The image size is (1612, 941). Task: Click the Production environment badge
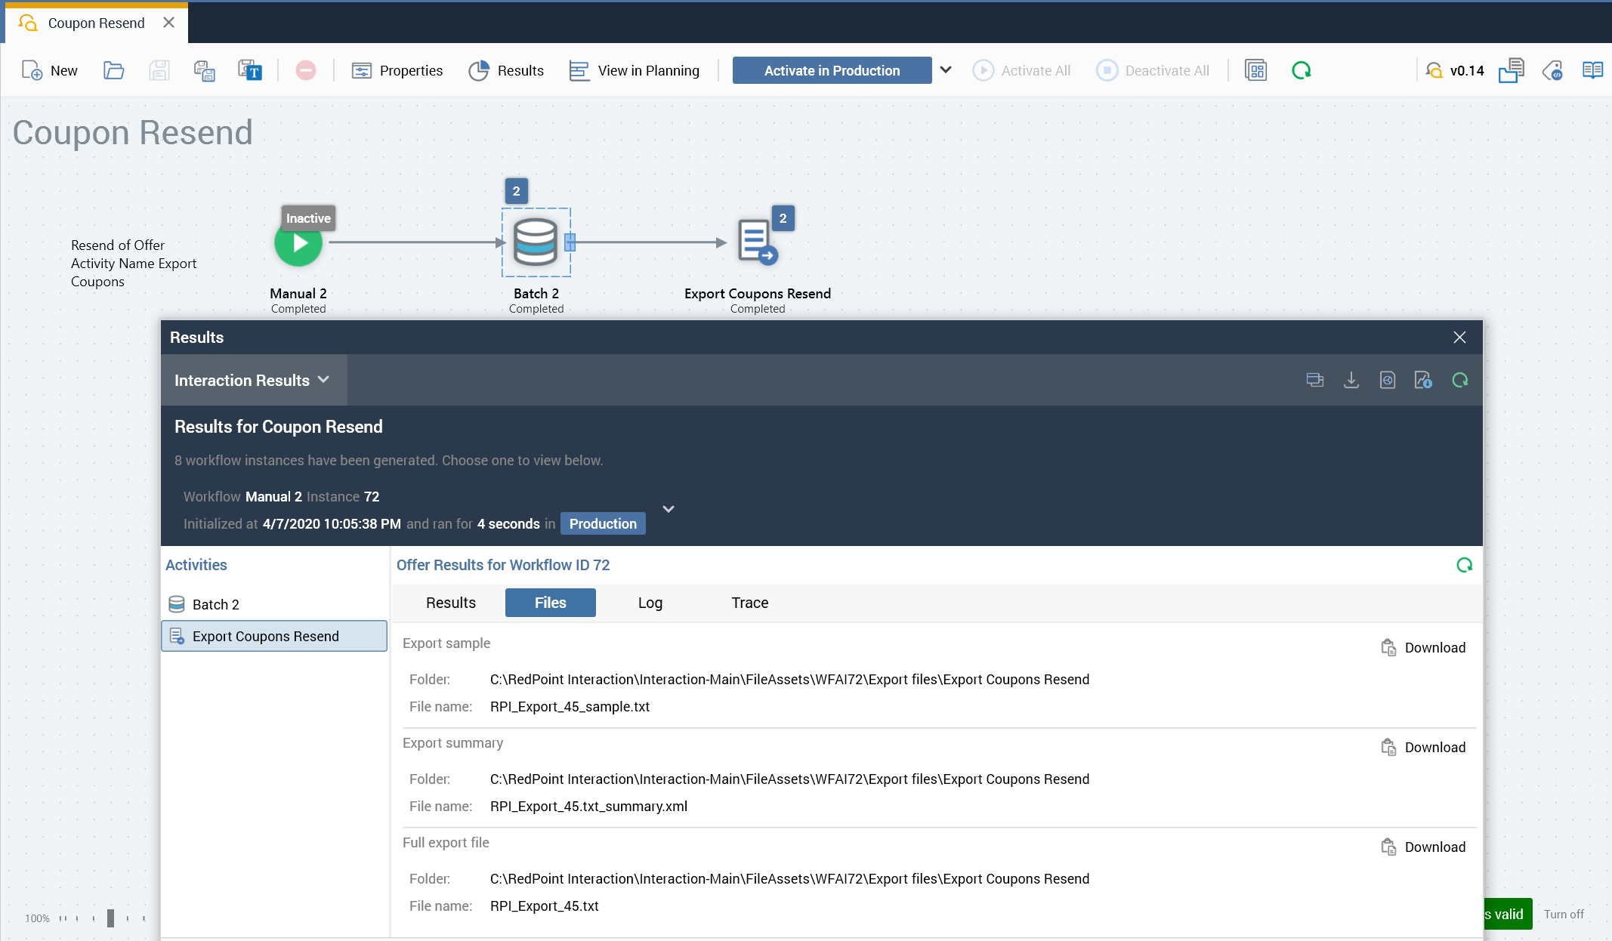602,523
